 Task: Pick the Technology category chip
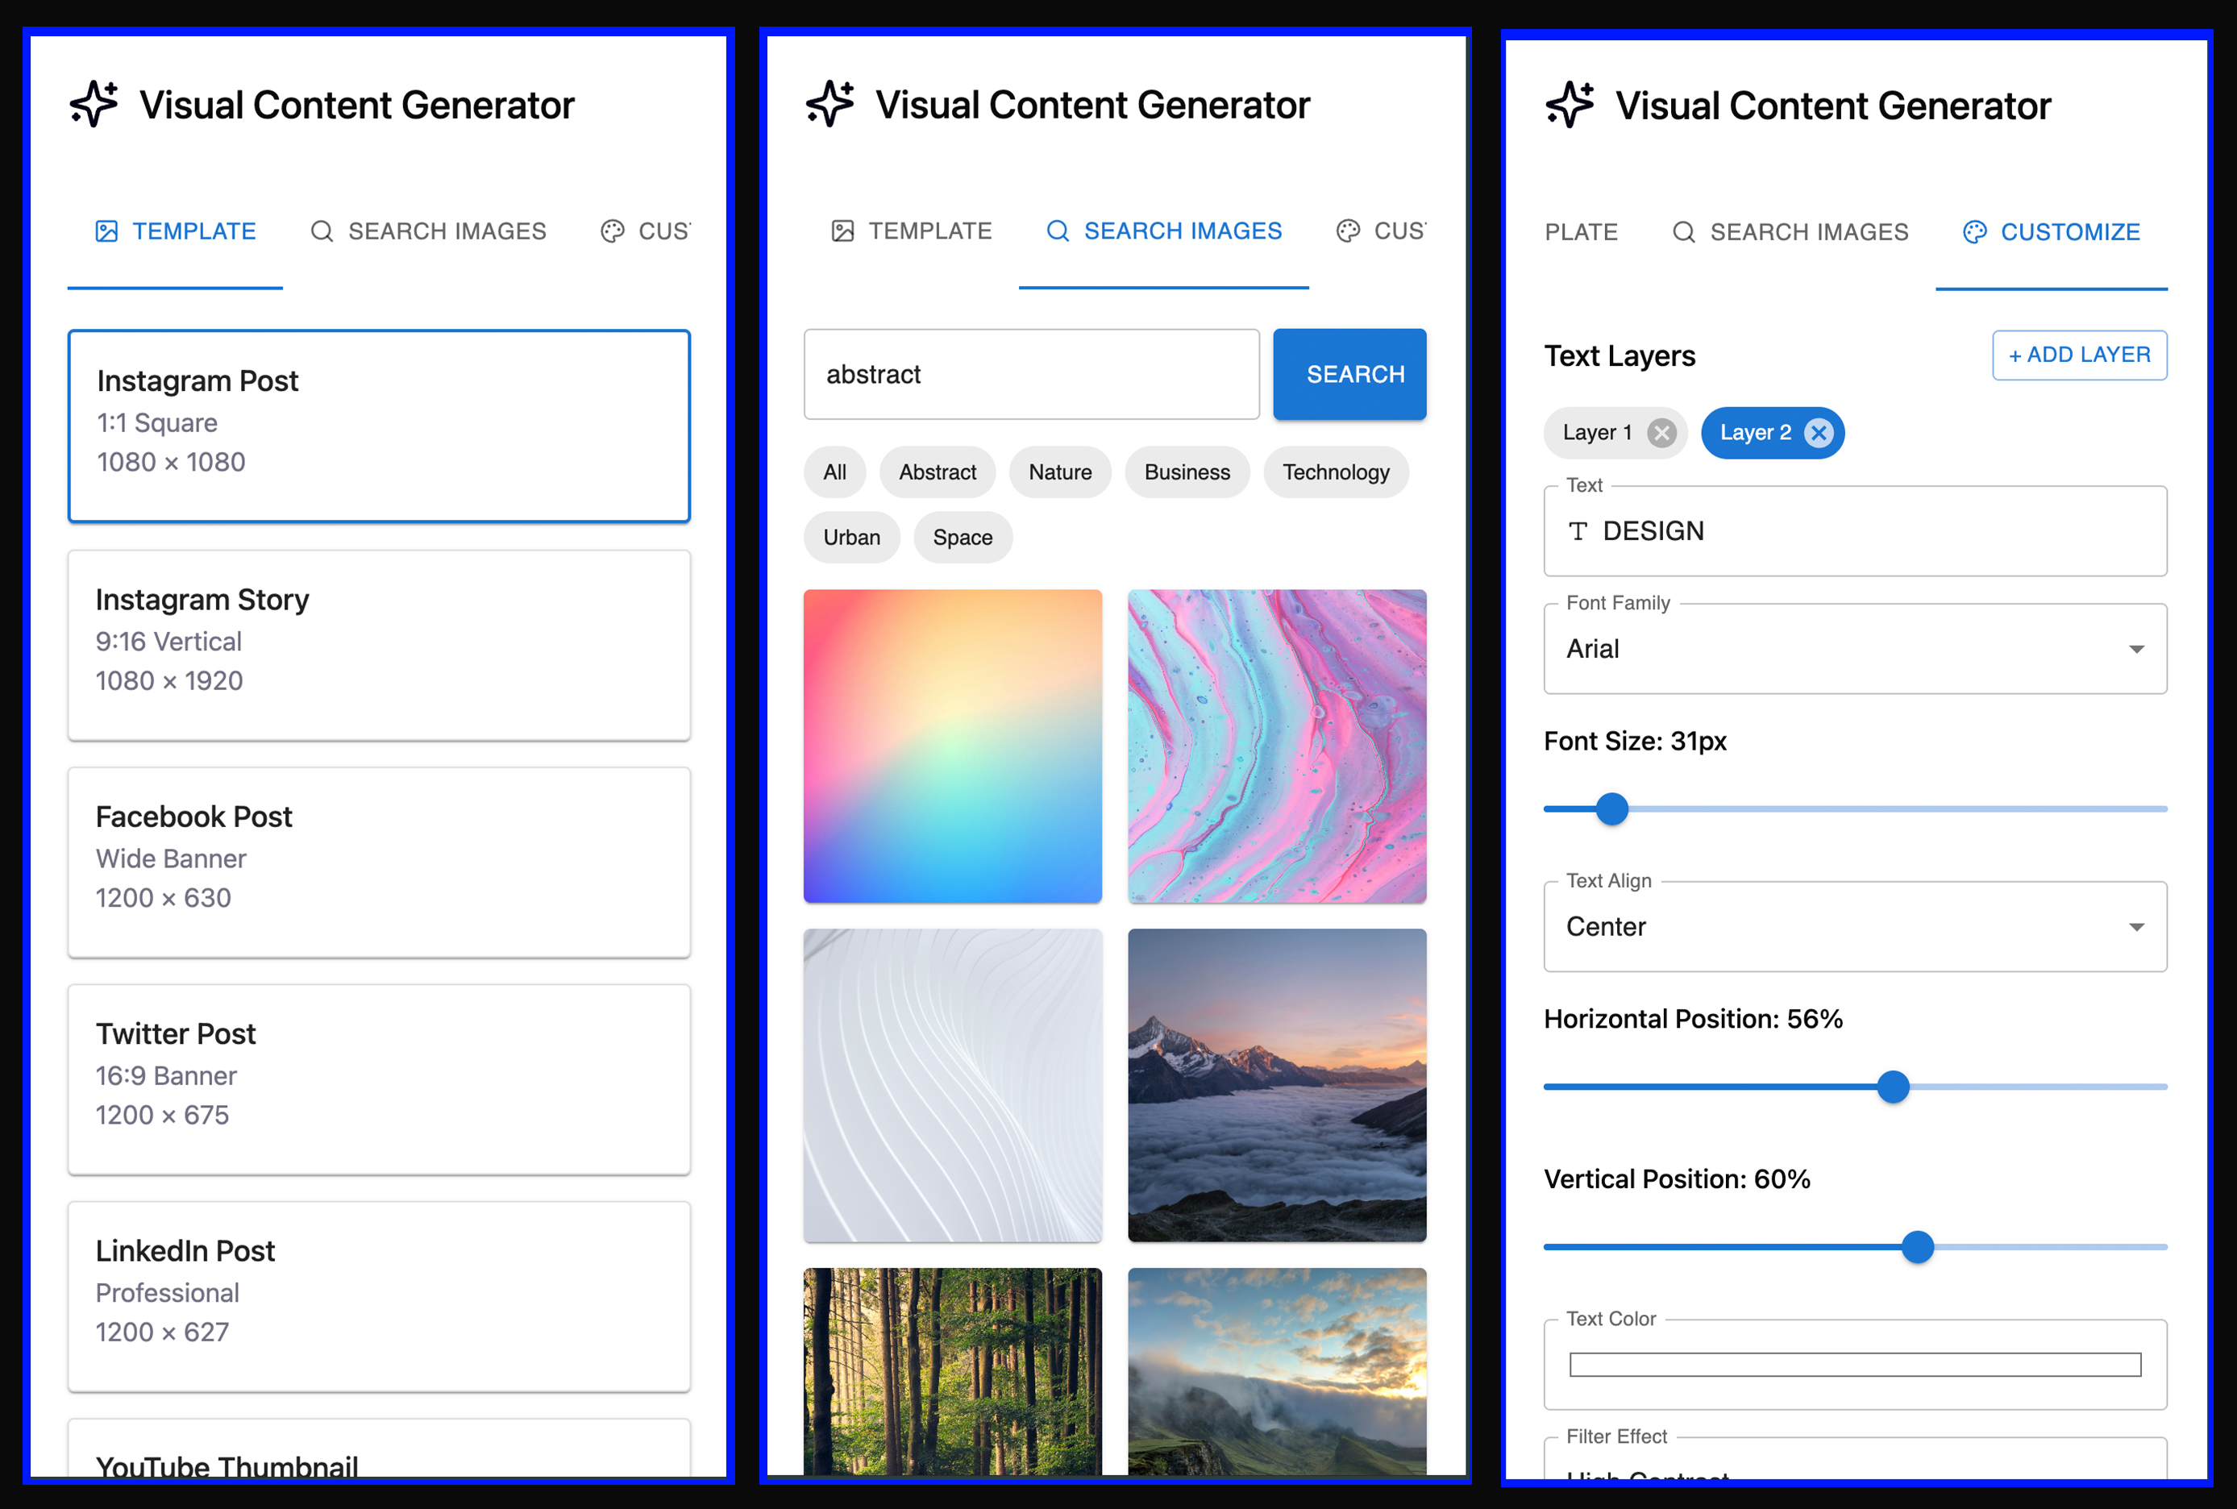pos(1336,472)
